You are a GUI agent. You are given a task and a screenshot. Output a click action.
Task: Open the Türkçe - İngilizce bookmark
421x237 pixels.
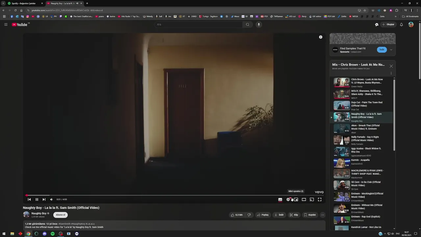pyautogui.click(x=208, y=16)
